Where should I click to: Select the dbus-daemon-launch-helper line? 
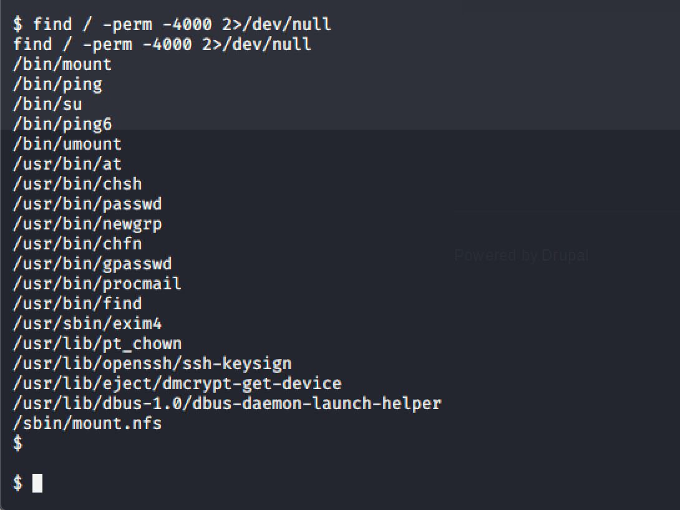(227, 403)
